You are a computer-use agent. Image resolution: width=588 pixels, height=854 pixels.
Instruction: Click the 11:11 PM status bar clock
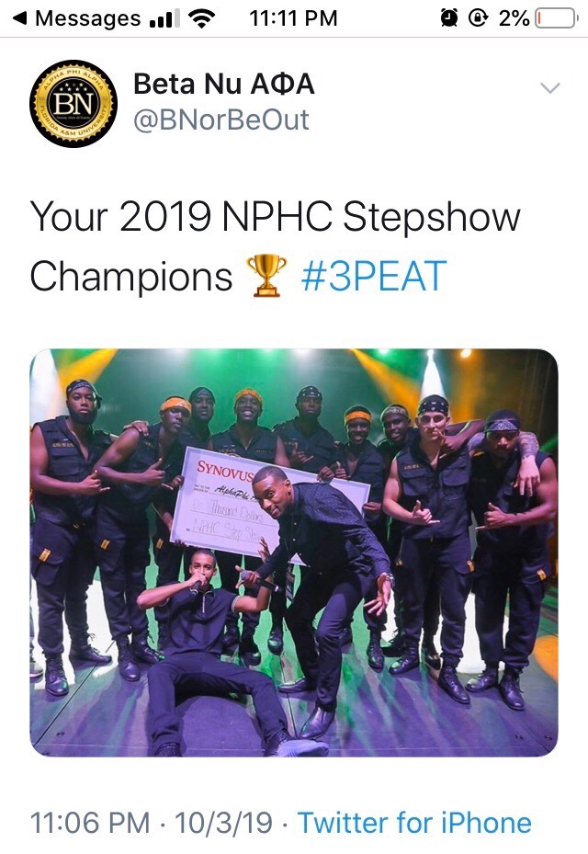[x=293, y=18]
